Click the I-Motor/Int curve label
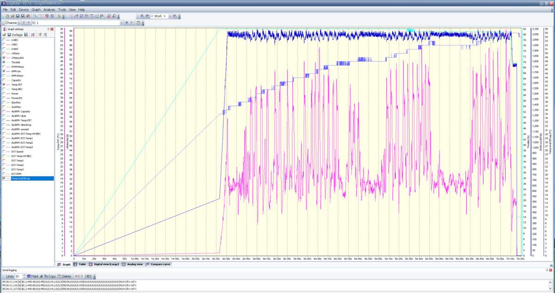This screenshot has width=555, height=293. click(18, 58)
